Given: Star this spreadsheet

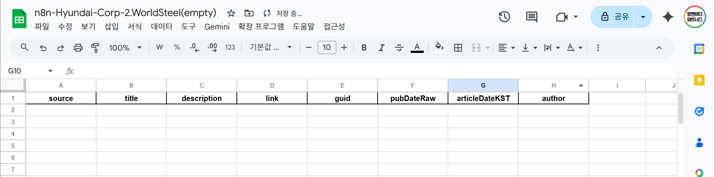Looking at the screenshot, I should [231, 13].
